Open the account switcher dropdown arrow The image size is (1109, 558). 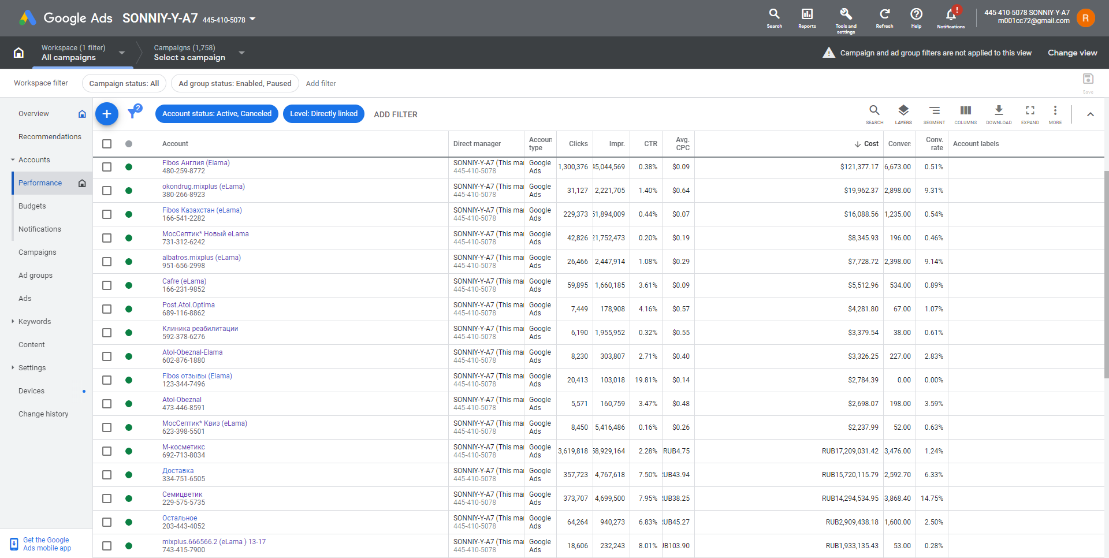coord(252,19)
